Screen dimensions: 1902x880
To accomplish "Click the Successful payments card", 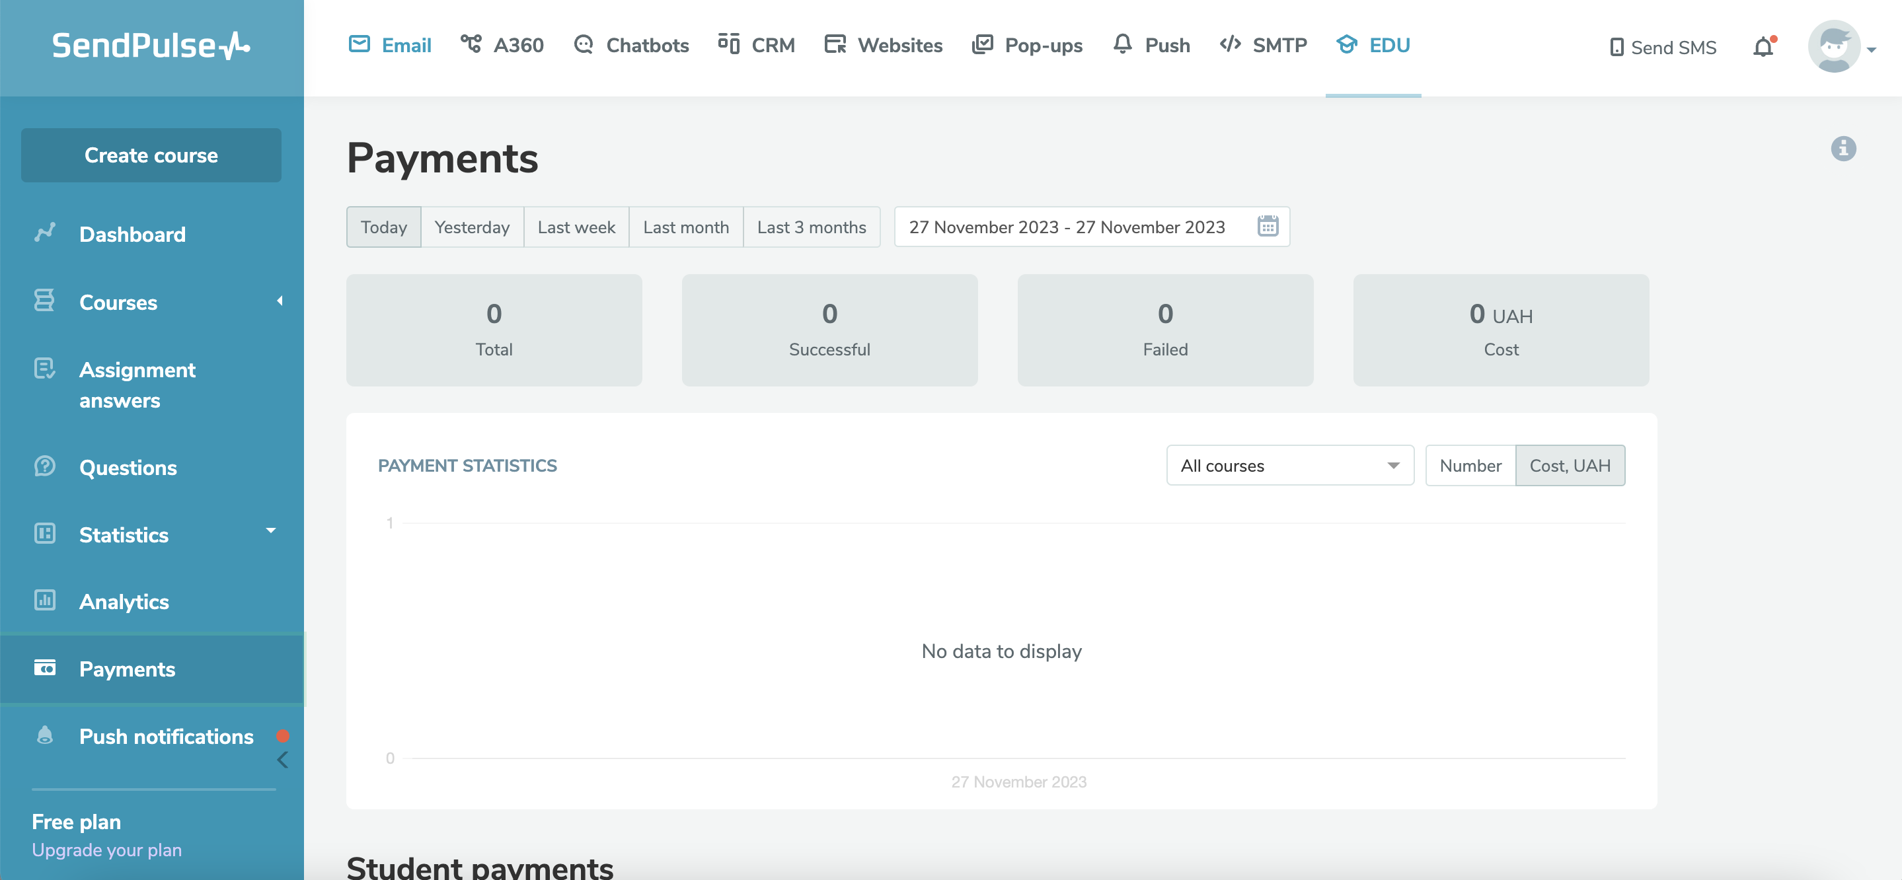I will pos(830,330).
